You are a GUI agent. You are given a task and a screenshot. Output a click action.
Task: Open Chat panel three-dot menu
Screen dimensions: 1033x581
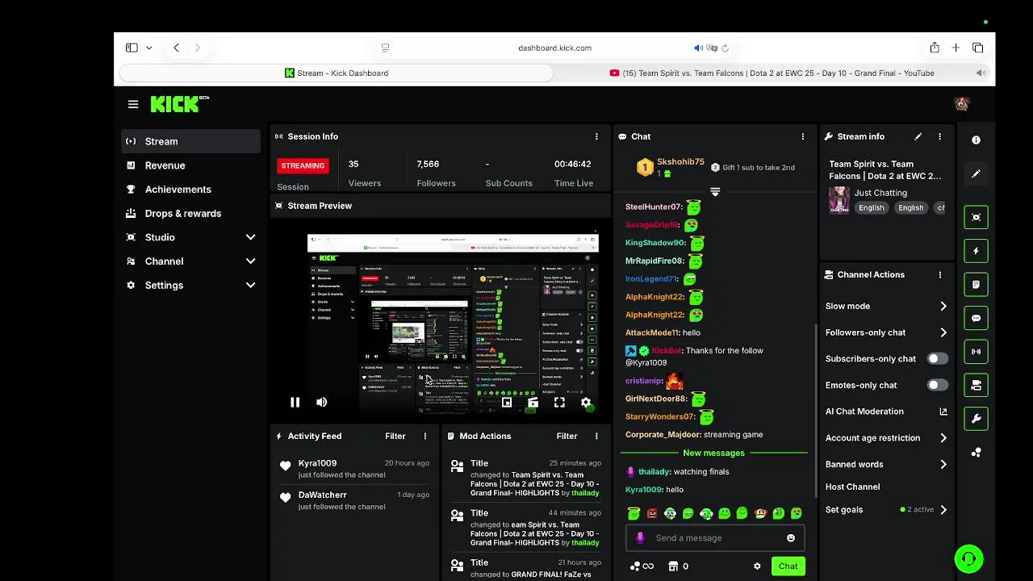coord(802,136)
